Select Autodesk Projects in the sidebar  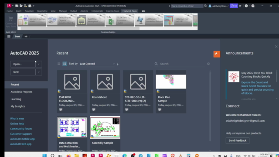(21, 92)
